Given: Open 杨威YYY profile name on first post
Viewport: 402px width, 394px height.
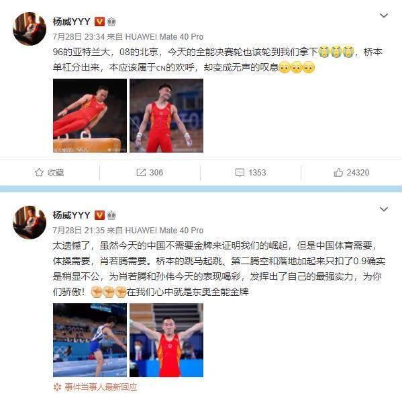Looking at the screenshot, I should [72, 22].
